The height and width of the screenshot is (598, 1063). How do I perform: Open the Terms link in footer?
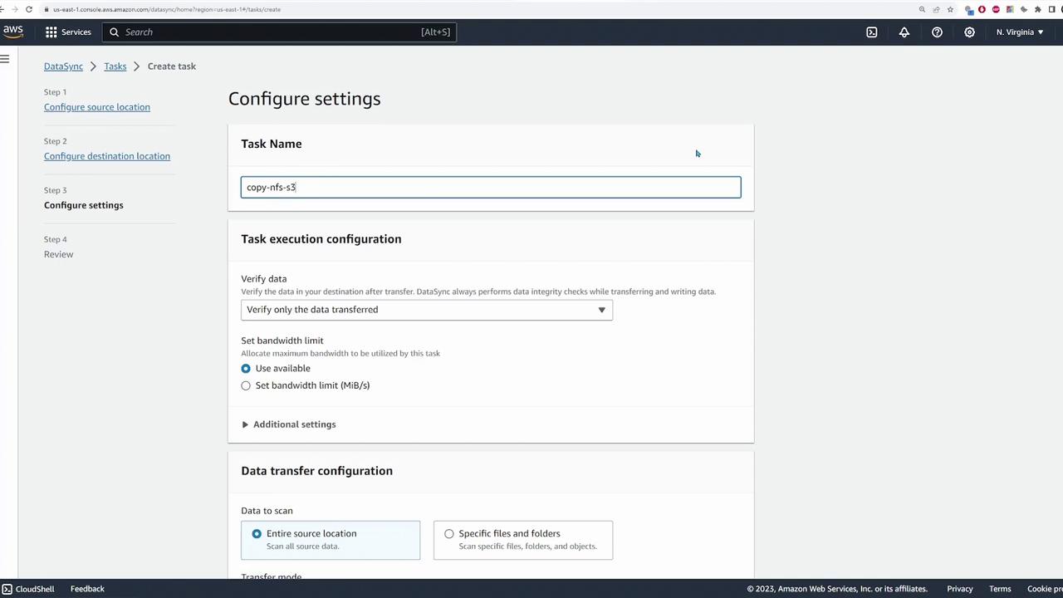(x=1000, y=589)
